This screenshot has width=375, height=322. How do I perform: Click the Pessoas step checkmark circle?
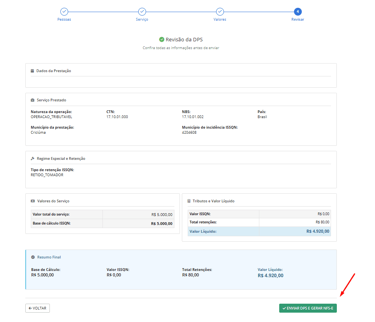tap(64, 12)
